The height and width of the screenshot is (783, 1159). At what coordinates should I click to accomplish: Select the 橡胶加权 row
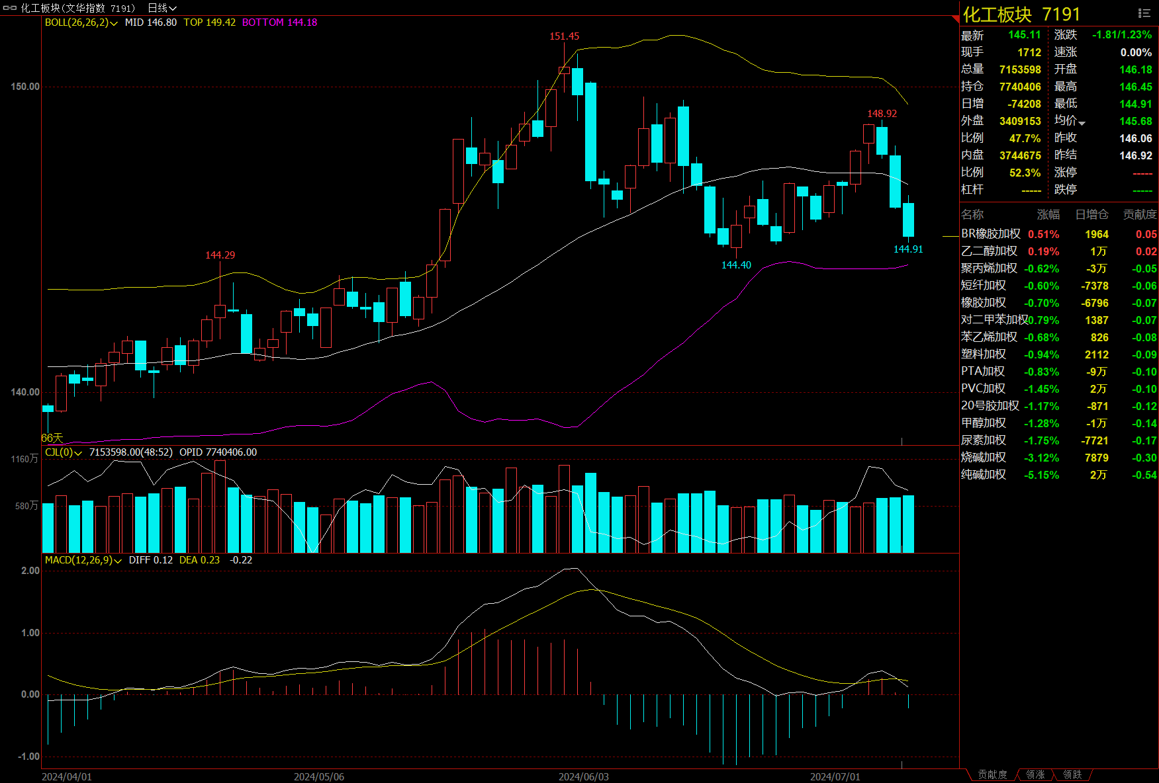pos(1059,303)
